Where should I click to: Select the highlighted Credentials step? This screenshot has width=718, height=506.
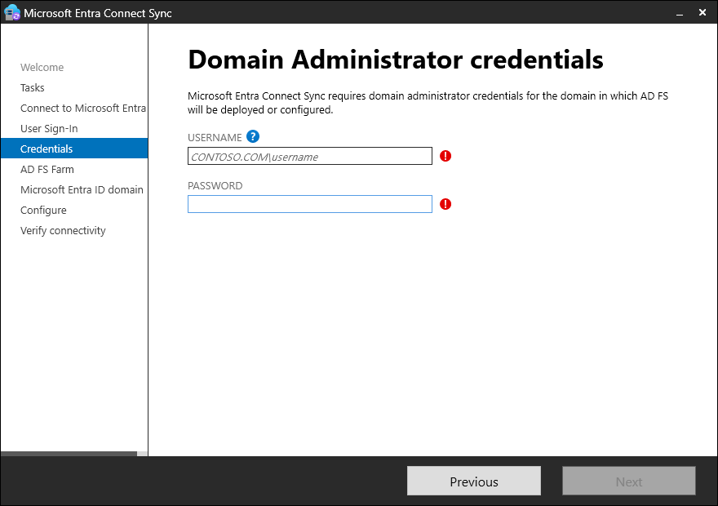(74, 149)
